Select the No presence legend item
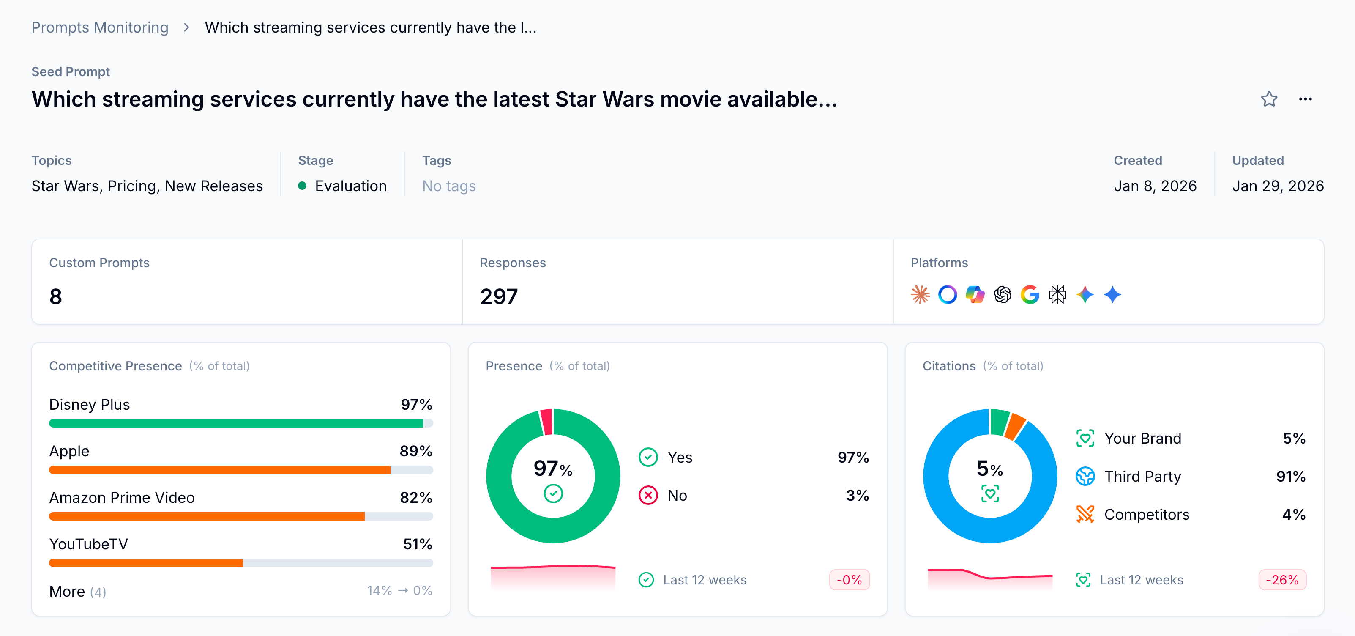 point(677,495)
